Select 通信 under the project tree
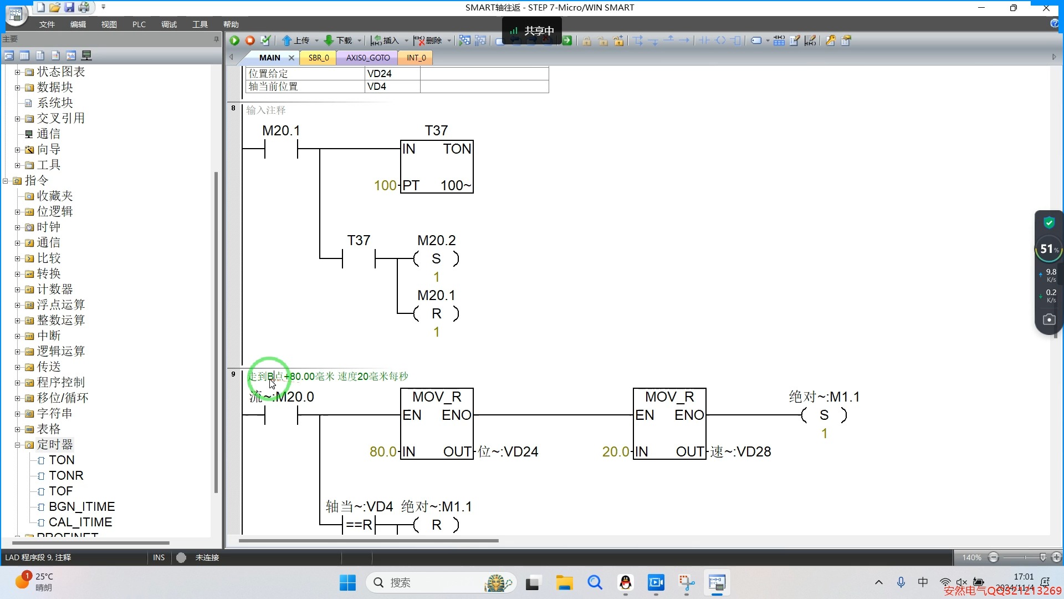 point(49,134)
